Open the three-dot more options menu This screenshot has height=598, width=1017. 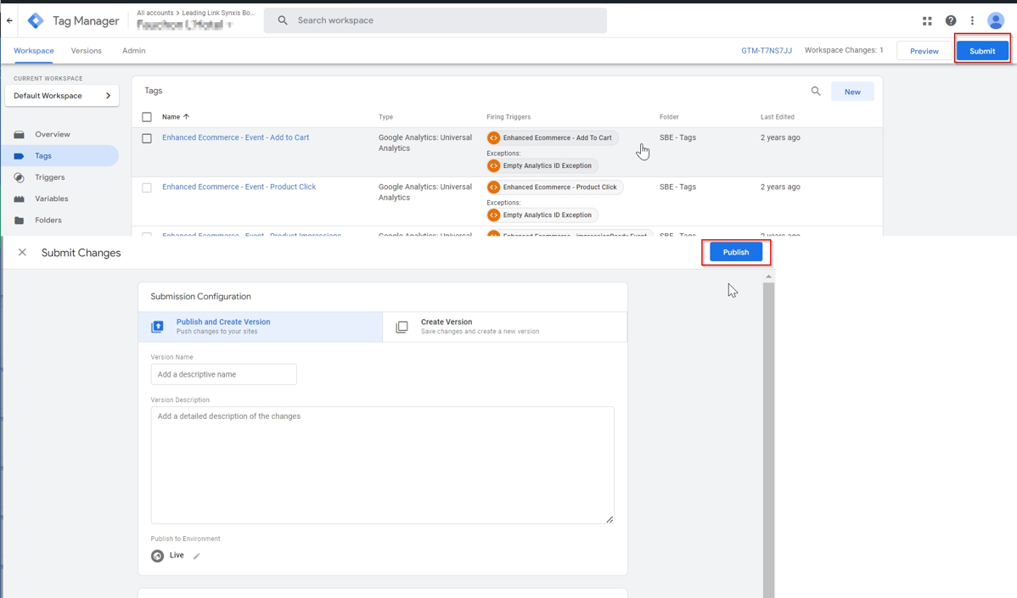point(973,20)
